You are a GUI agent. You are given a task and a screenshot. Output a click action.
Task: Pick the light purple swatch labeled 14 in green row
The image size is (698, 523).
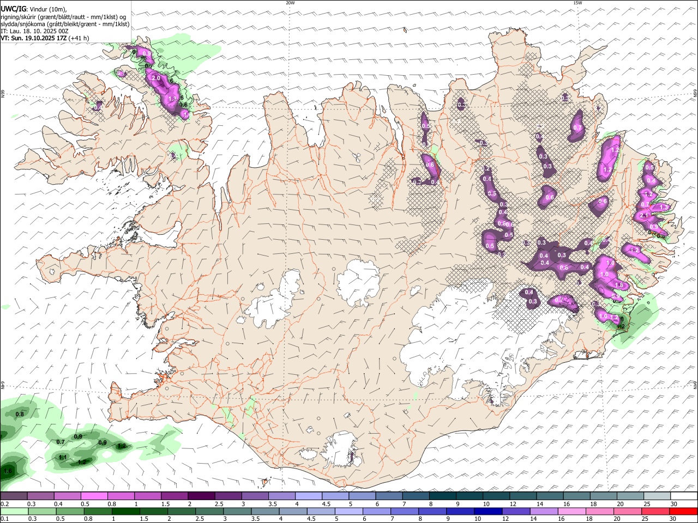click(x=544, y=512)
